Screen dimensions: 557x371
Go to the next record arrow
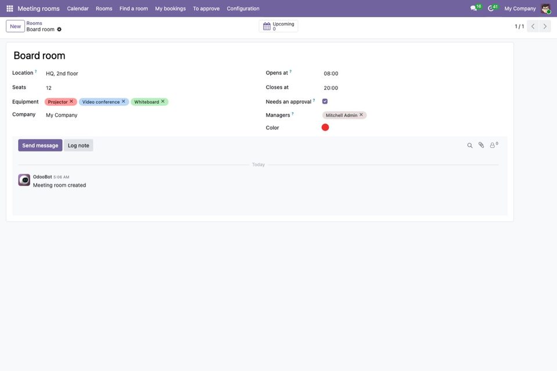(545, 26)
